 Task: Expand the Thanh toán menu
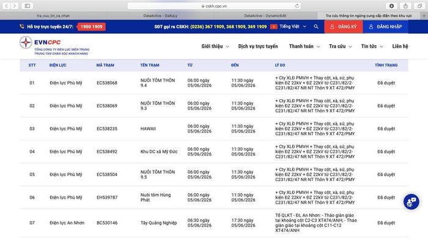pyautogui.click(x=304, y=46)
